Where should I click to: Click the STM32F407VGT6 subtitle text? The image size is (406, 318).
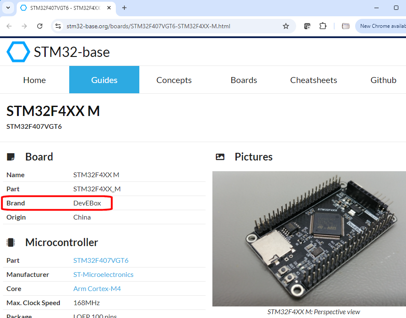[x=34, y=127]
